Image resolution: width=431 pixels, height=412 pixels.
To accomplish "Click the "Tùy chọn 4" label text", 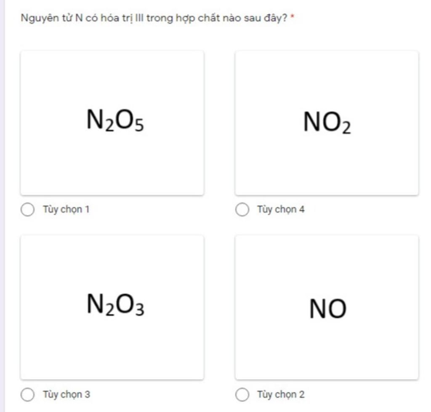I will (281, 210).
